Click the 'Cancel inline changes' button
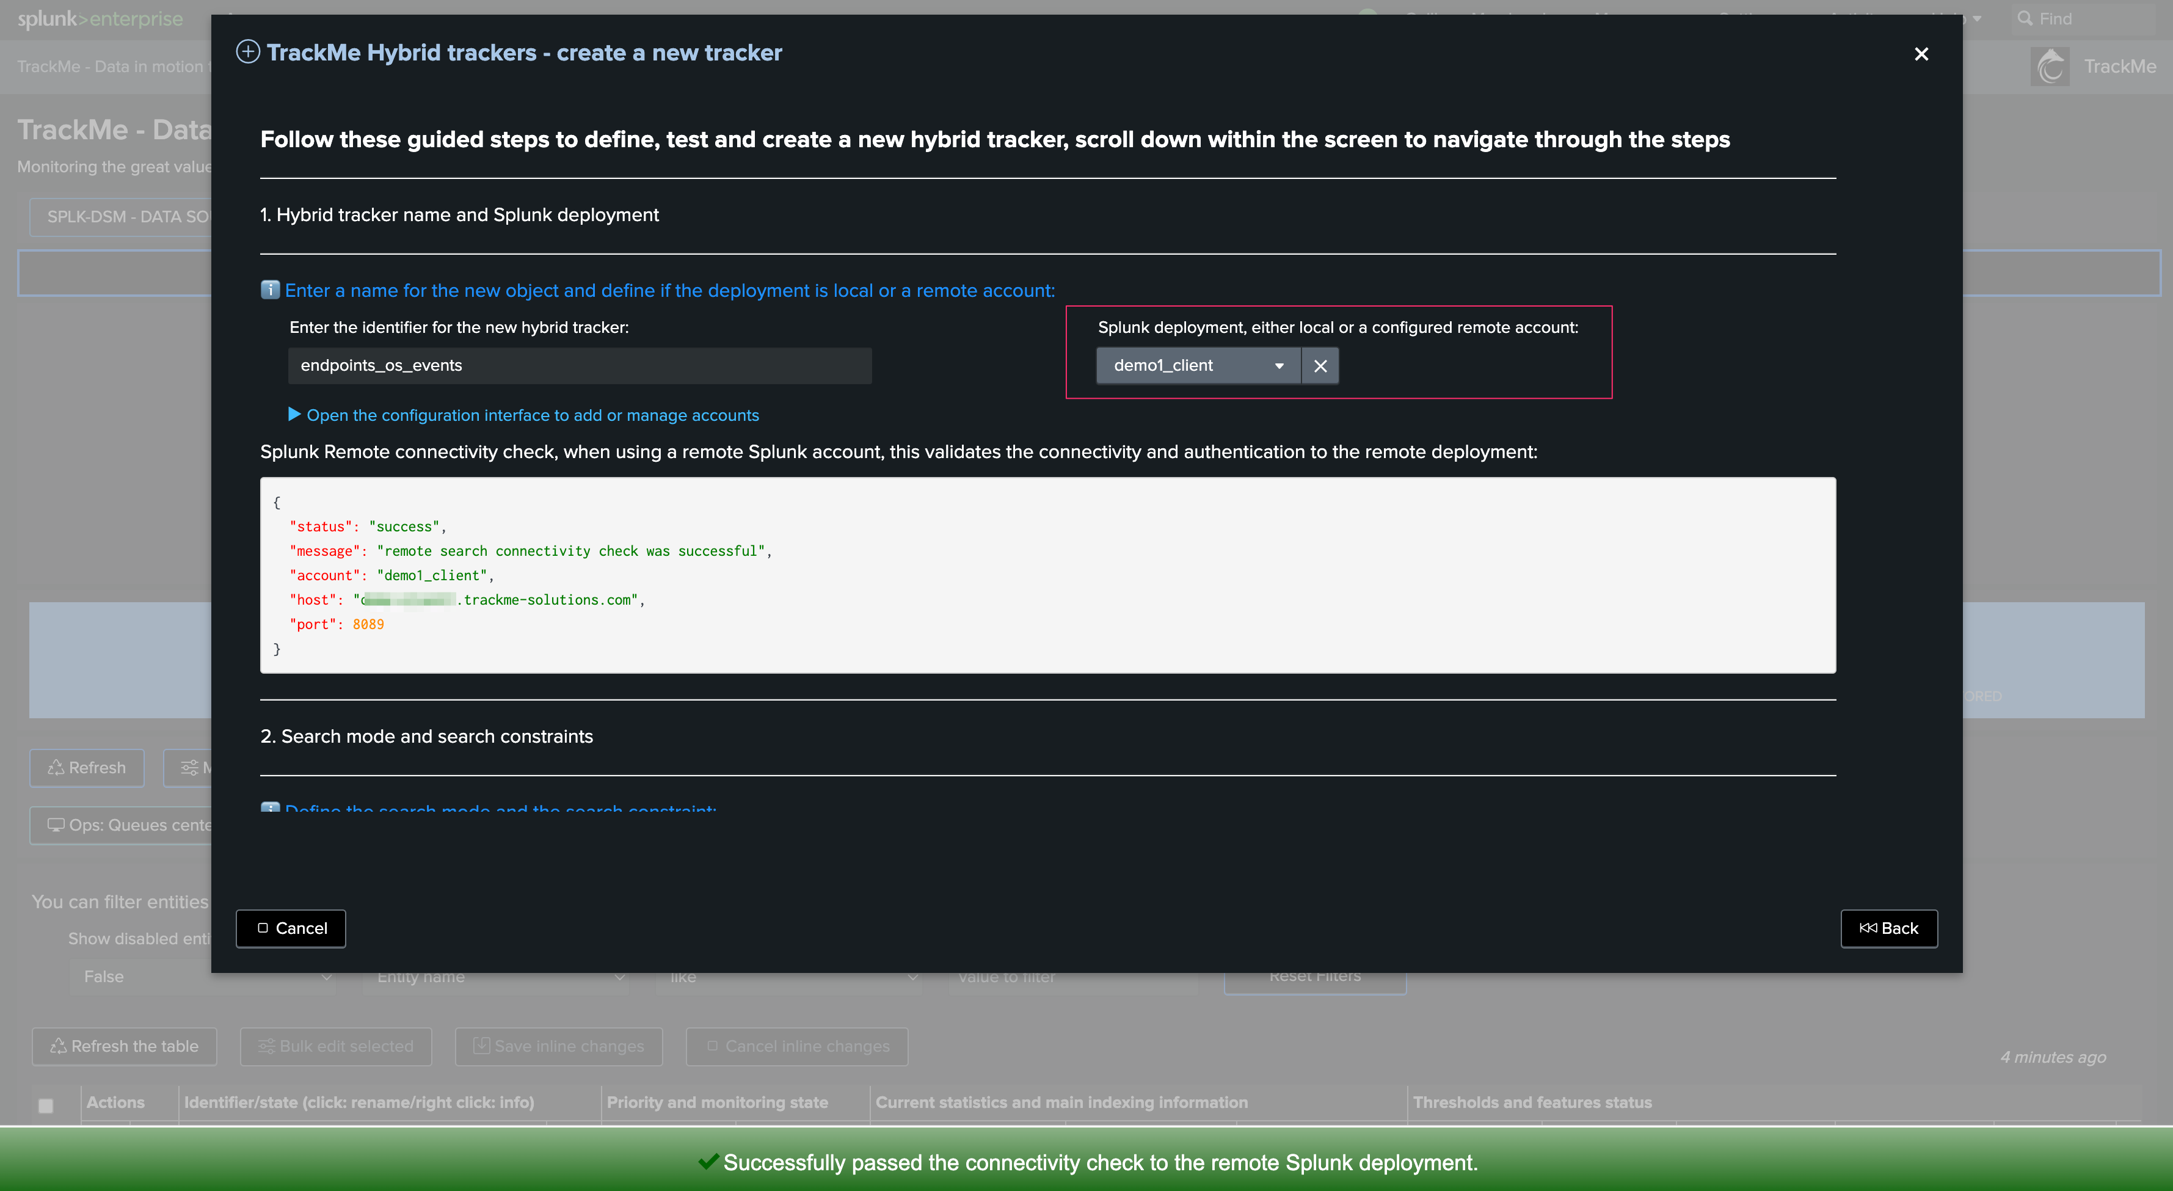The height and width of the screenshot is (1191, 2173). 797,1046
